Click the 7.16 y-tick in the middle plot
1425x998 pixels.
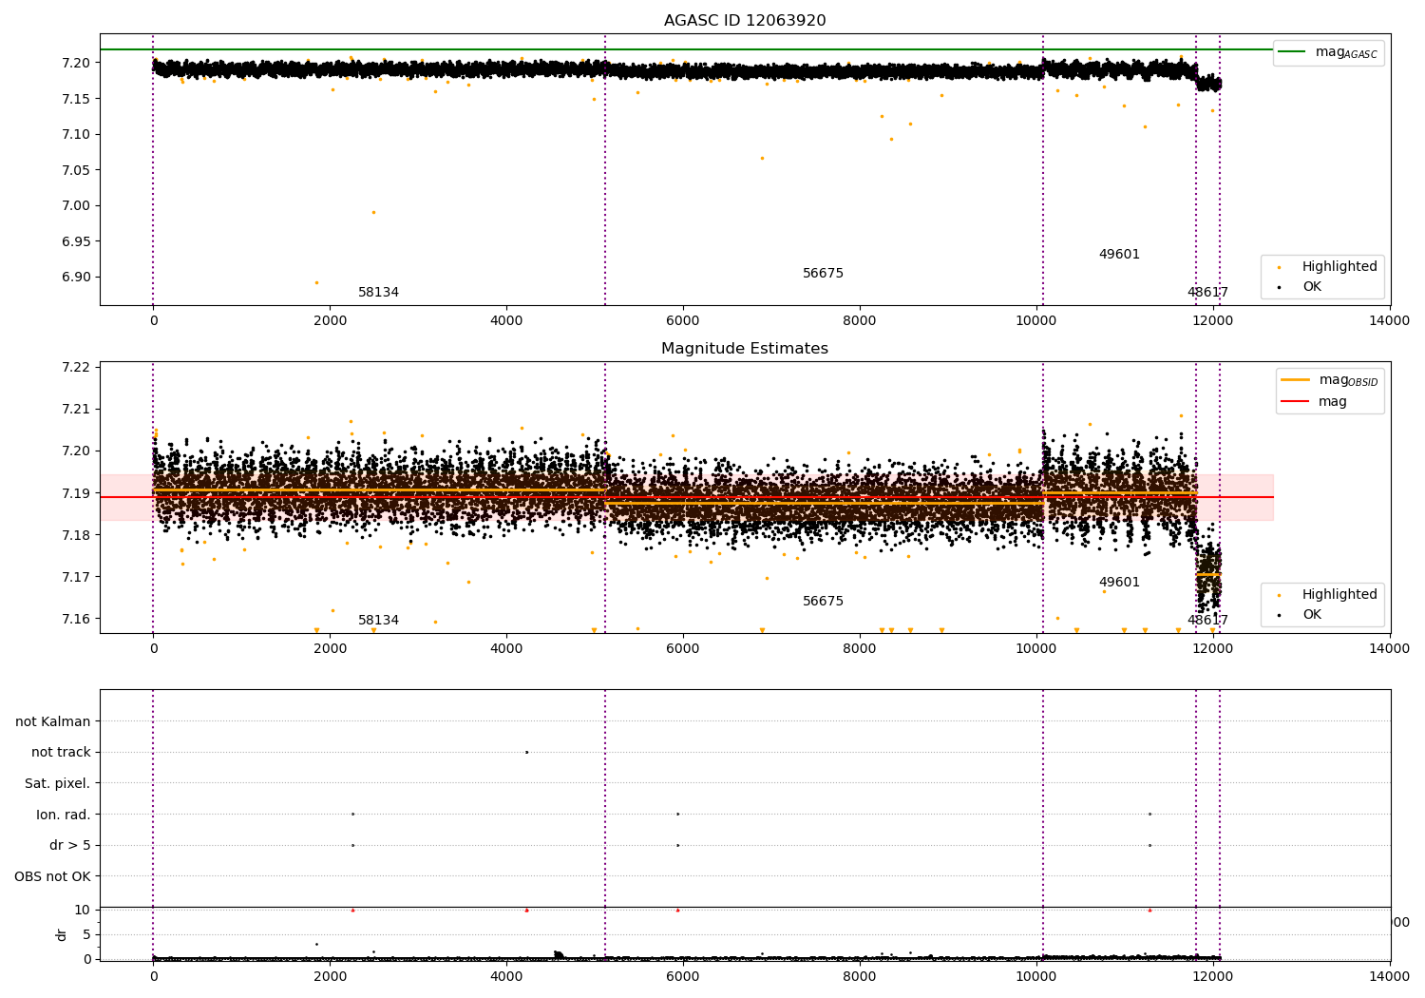click(x=76, y=619)
